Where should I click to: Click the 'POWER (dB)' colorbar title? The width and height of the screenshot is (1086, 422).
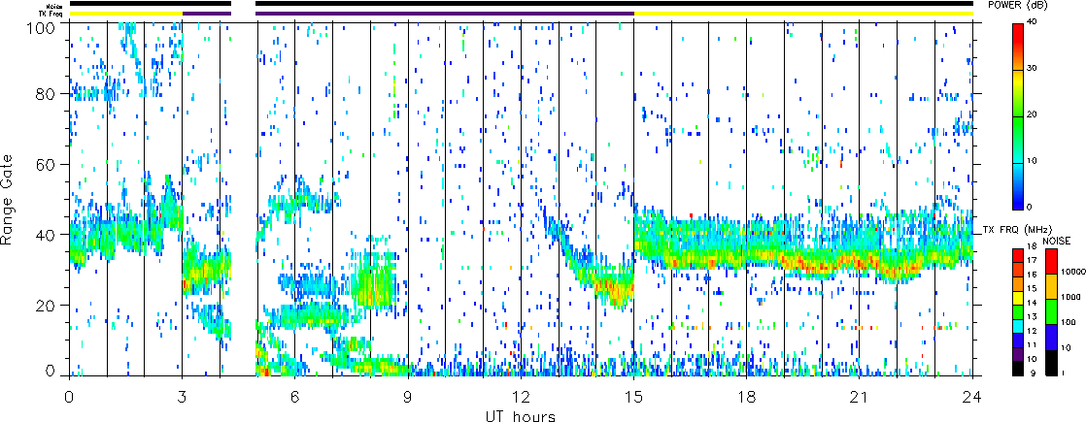[1017, 5]
